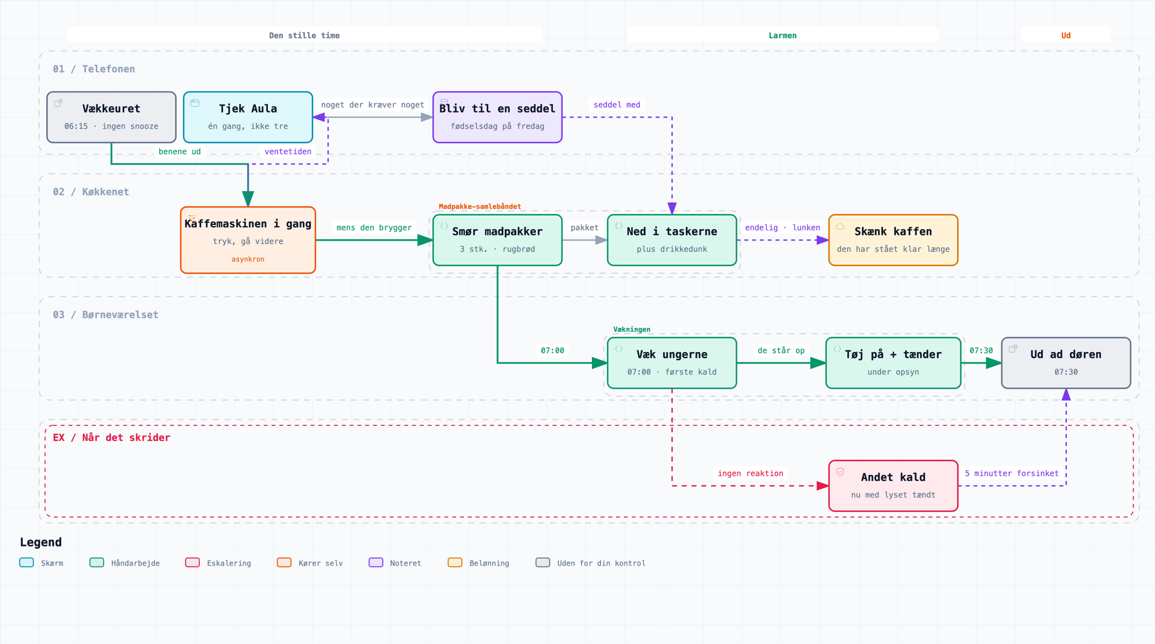
Task: Click the cloud icon in Skænk kaffen
Action: (840, 226)
